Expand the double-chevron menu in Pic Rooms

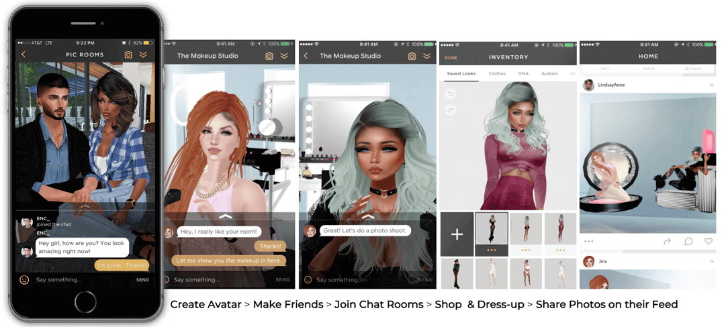click(144, 54)
